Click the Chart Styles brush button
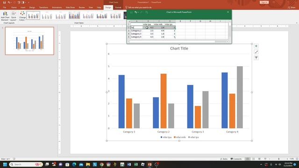Viewport: 299px width, 168px height. point(256,52)
